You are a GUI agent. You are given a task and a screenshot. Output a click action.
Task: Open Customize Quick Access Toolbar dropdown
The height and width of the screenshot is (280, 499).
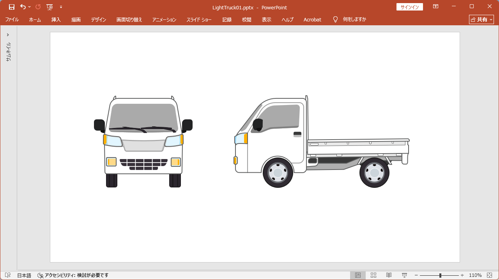61,7
